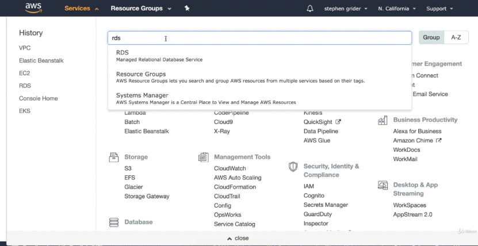Open Cognito service
Viewport: 478px width, 246px height.
(x=314, y=195)
